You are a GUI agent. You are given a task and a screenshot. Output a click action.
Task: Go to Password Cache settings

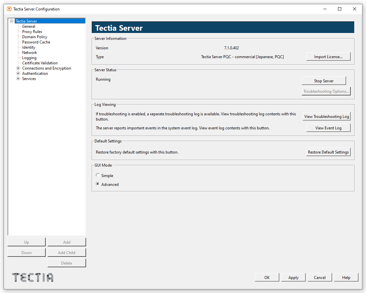[x=36, y=42]
